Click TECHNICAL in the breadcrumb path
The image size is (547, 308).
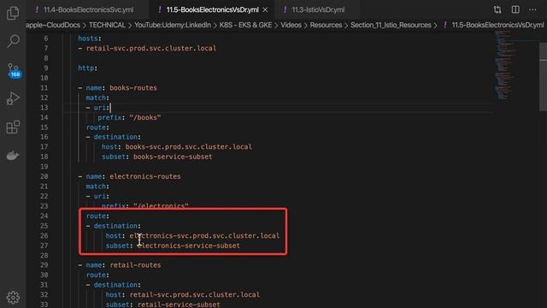[x=107, y=25]
